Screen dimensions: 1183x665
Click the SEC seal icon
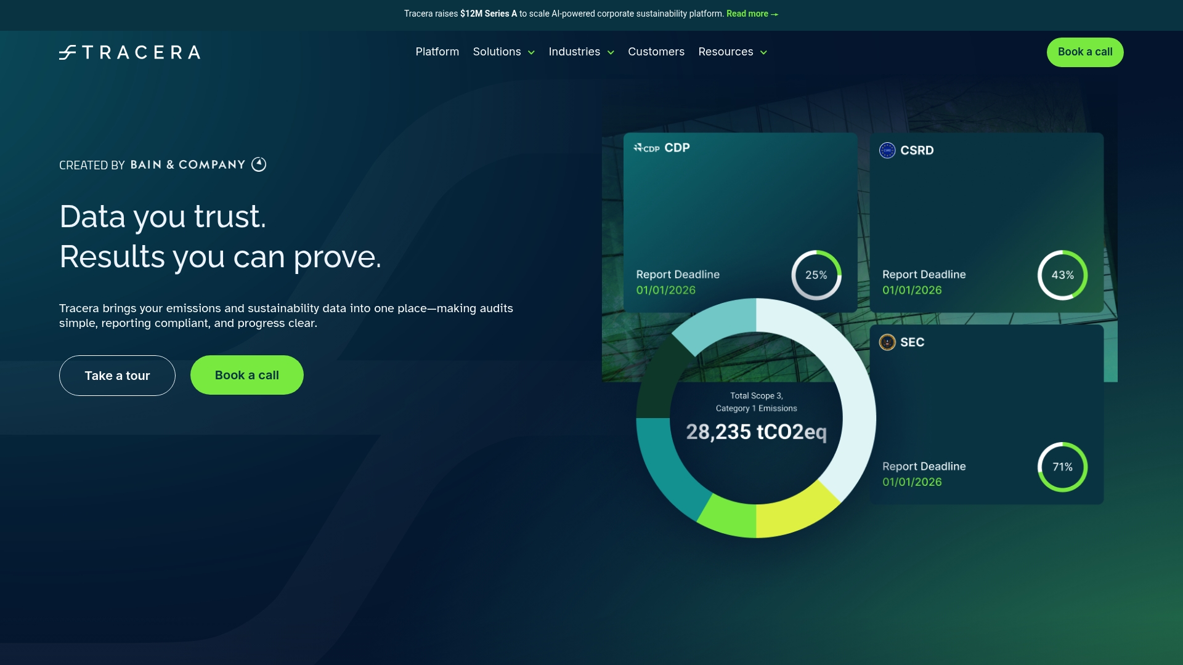tap(887, 342)
